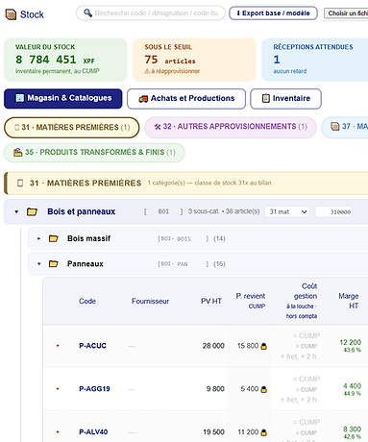Click margin value 8 300

coord(353,430)
